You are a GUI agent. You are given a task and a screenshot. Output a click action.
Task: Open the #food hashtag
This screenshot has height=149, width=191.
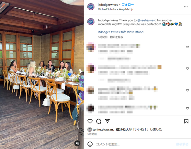click(139, 32)
